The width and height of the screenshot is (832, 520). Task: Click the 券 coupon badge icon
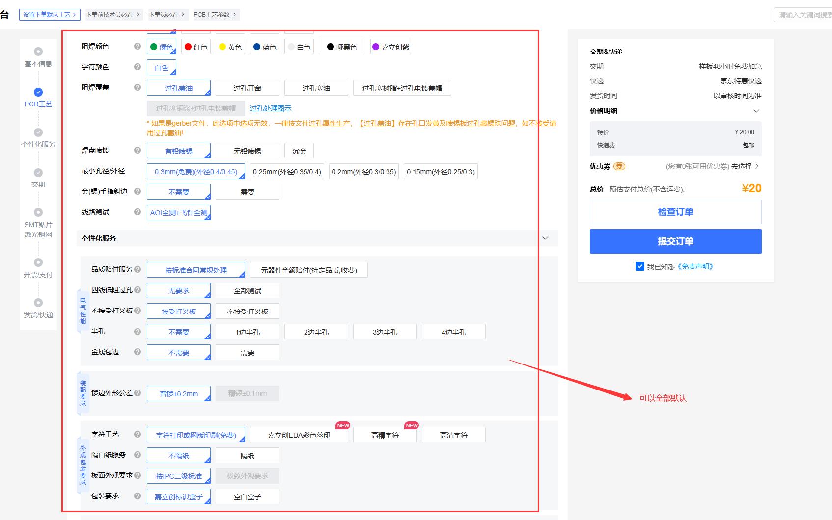coord(619,166)
